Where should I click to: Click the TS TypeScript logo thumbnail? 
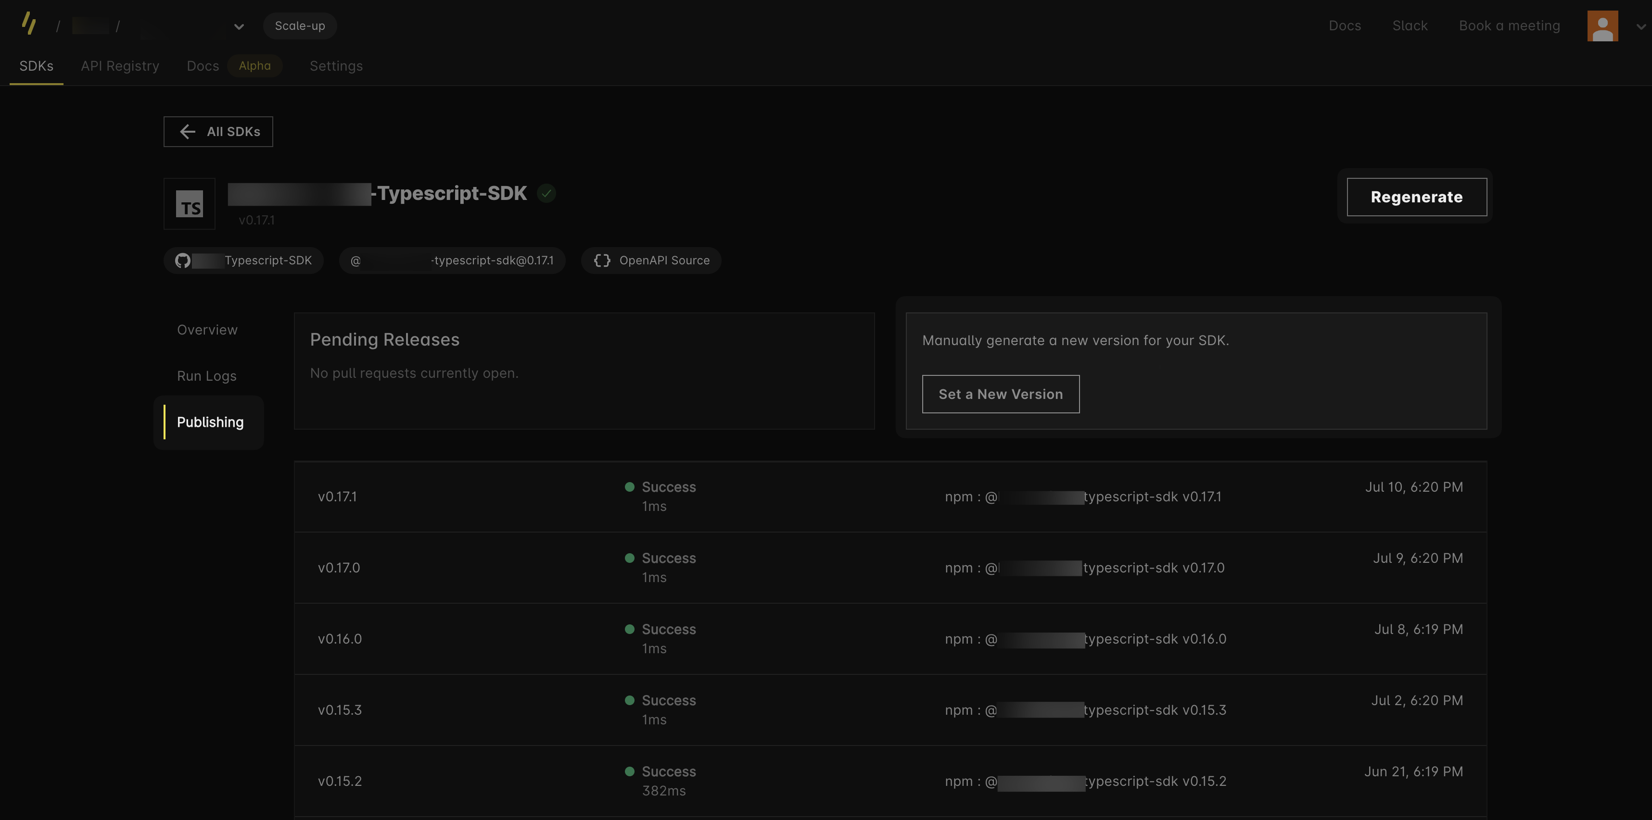tap(189, 204)
